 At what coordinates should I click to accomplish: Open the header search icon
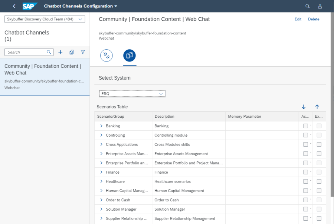(x=307, y=6)
